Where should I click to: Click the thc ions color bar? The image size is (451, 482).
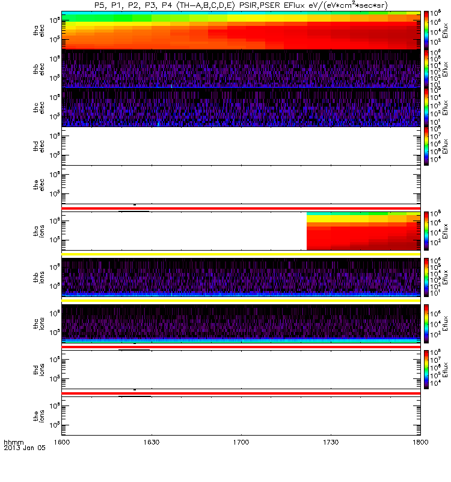pyautogui.click(x=426, y=324)
